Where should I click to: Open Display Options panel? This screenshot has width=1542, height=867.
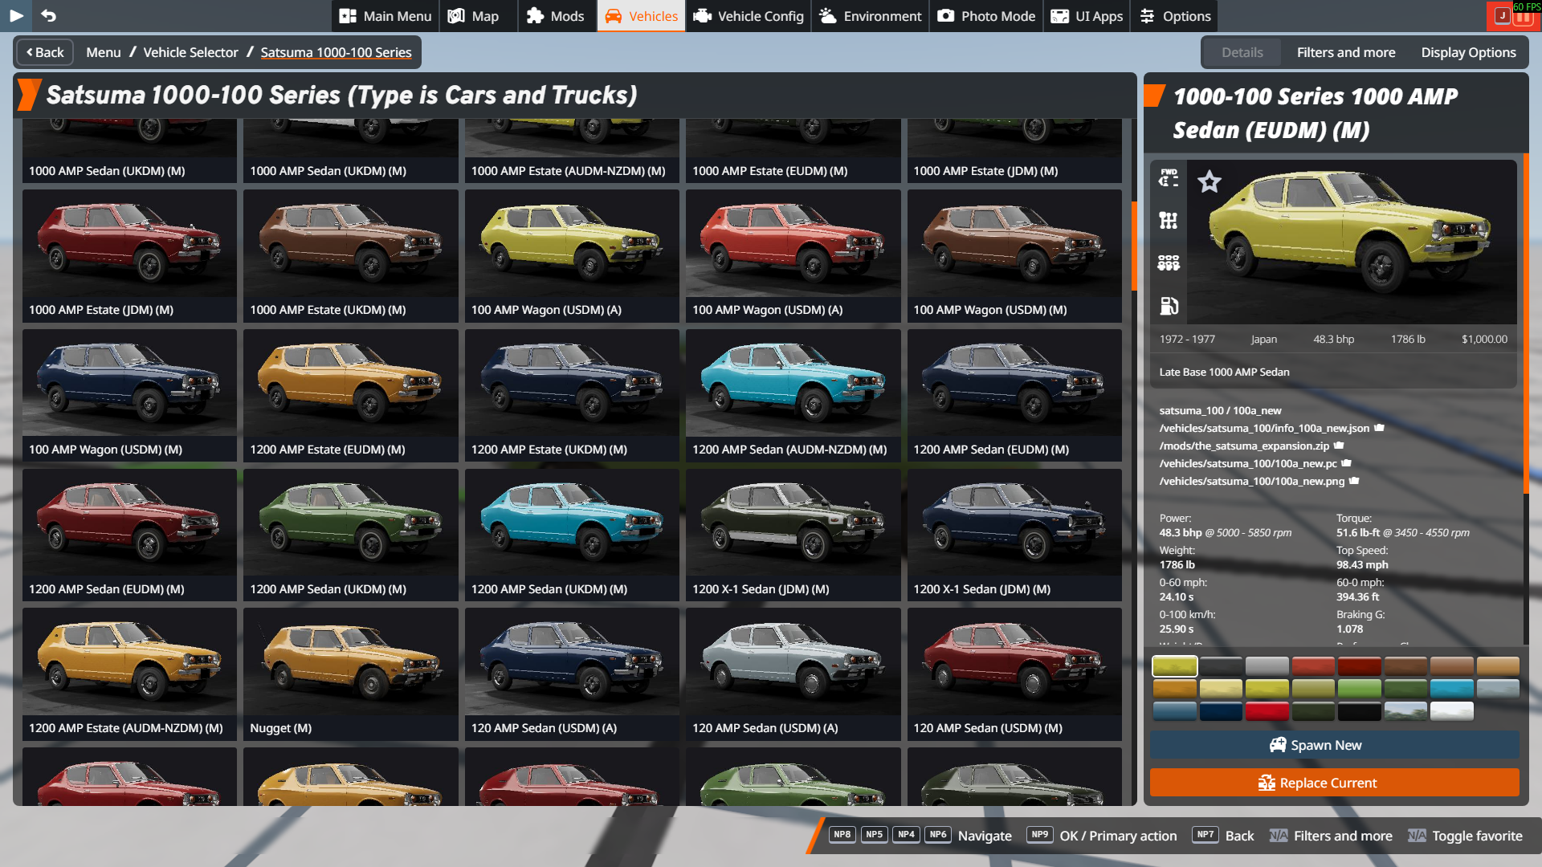1468,52
